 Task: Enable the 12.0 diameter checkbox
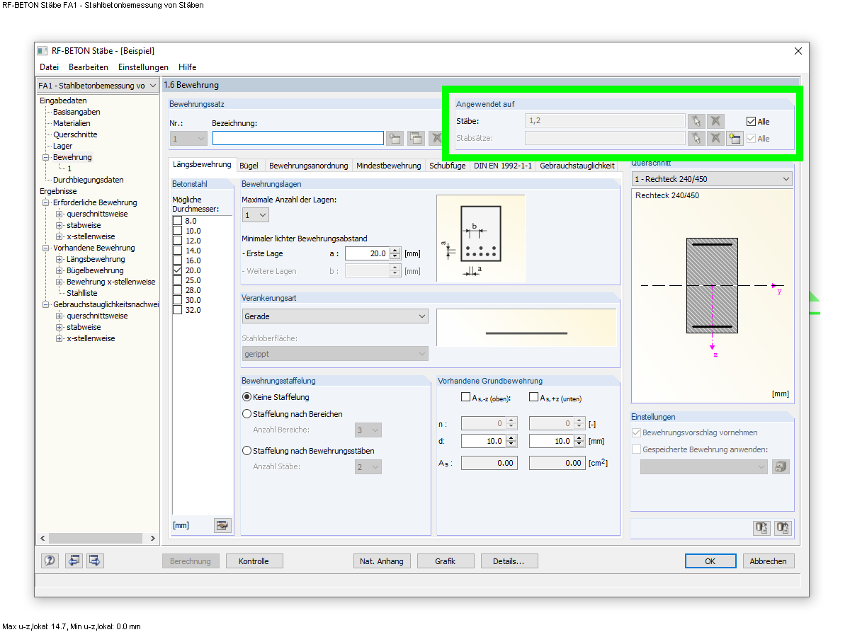coord(177,241)
